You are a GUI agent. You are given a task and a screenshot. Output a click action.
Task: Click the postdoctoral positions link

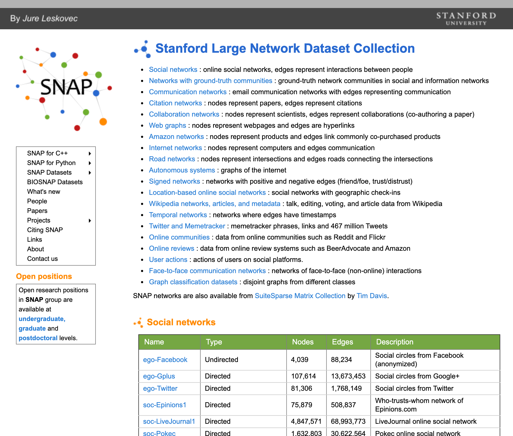tap(38, 338)
